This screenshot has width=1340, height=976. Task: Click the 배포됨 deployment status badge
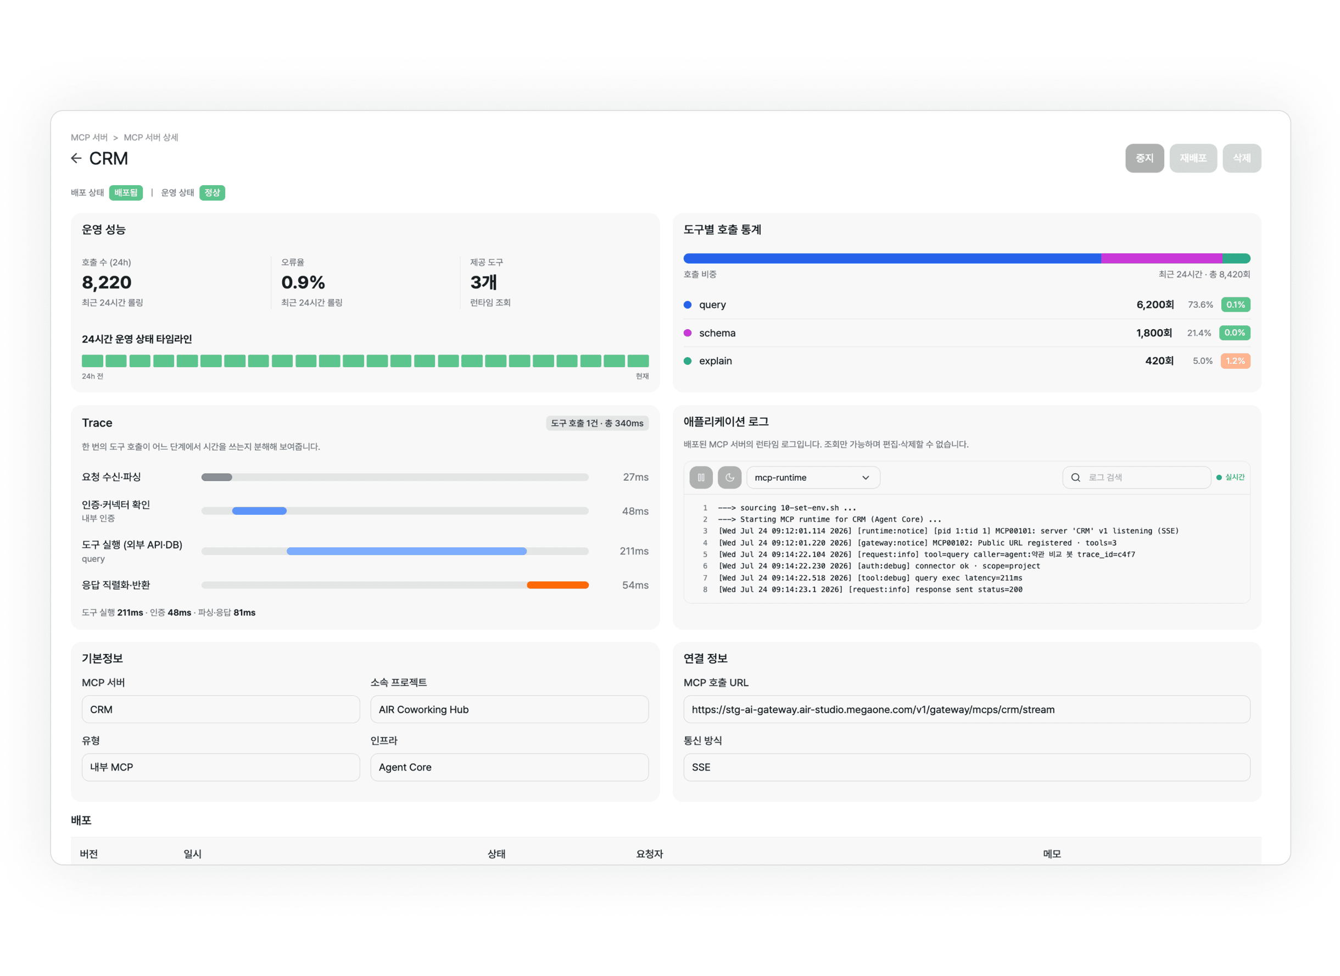click(x=126, y=193)
